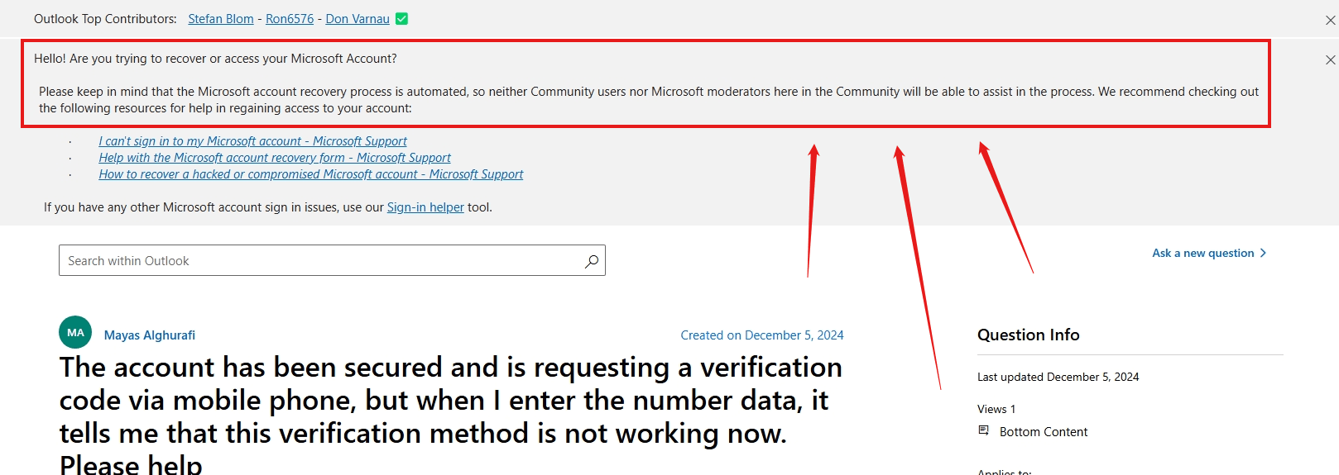Viewport: 1339px width, 475px height.
Task: Click the Bottom Content document icon
Action: pyautogui.click(x=984, y=430)
